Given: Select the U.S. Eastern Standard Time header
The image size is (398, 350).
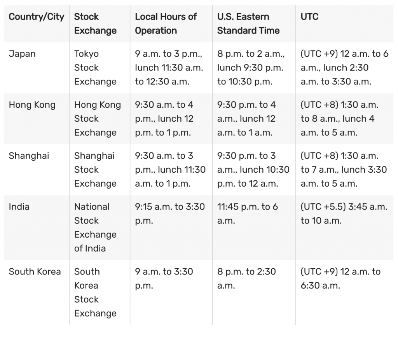Looking at the screenshot, I should 248,24.
